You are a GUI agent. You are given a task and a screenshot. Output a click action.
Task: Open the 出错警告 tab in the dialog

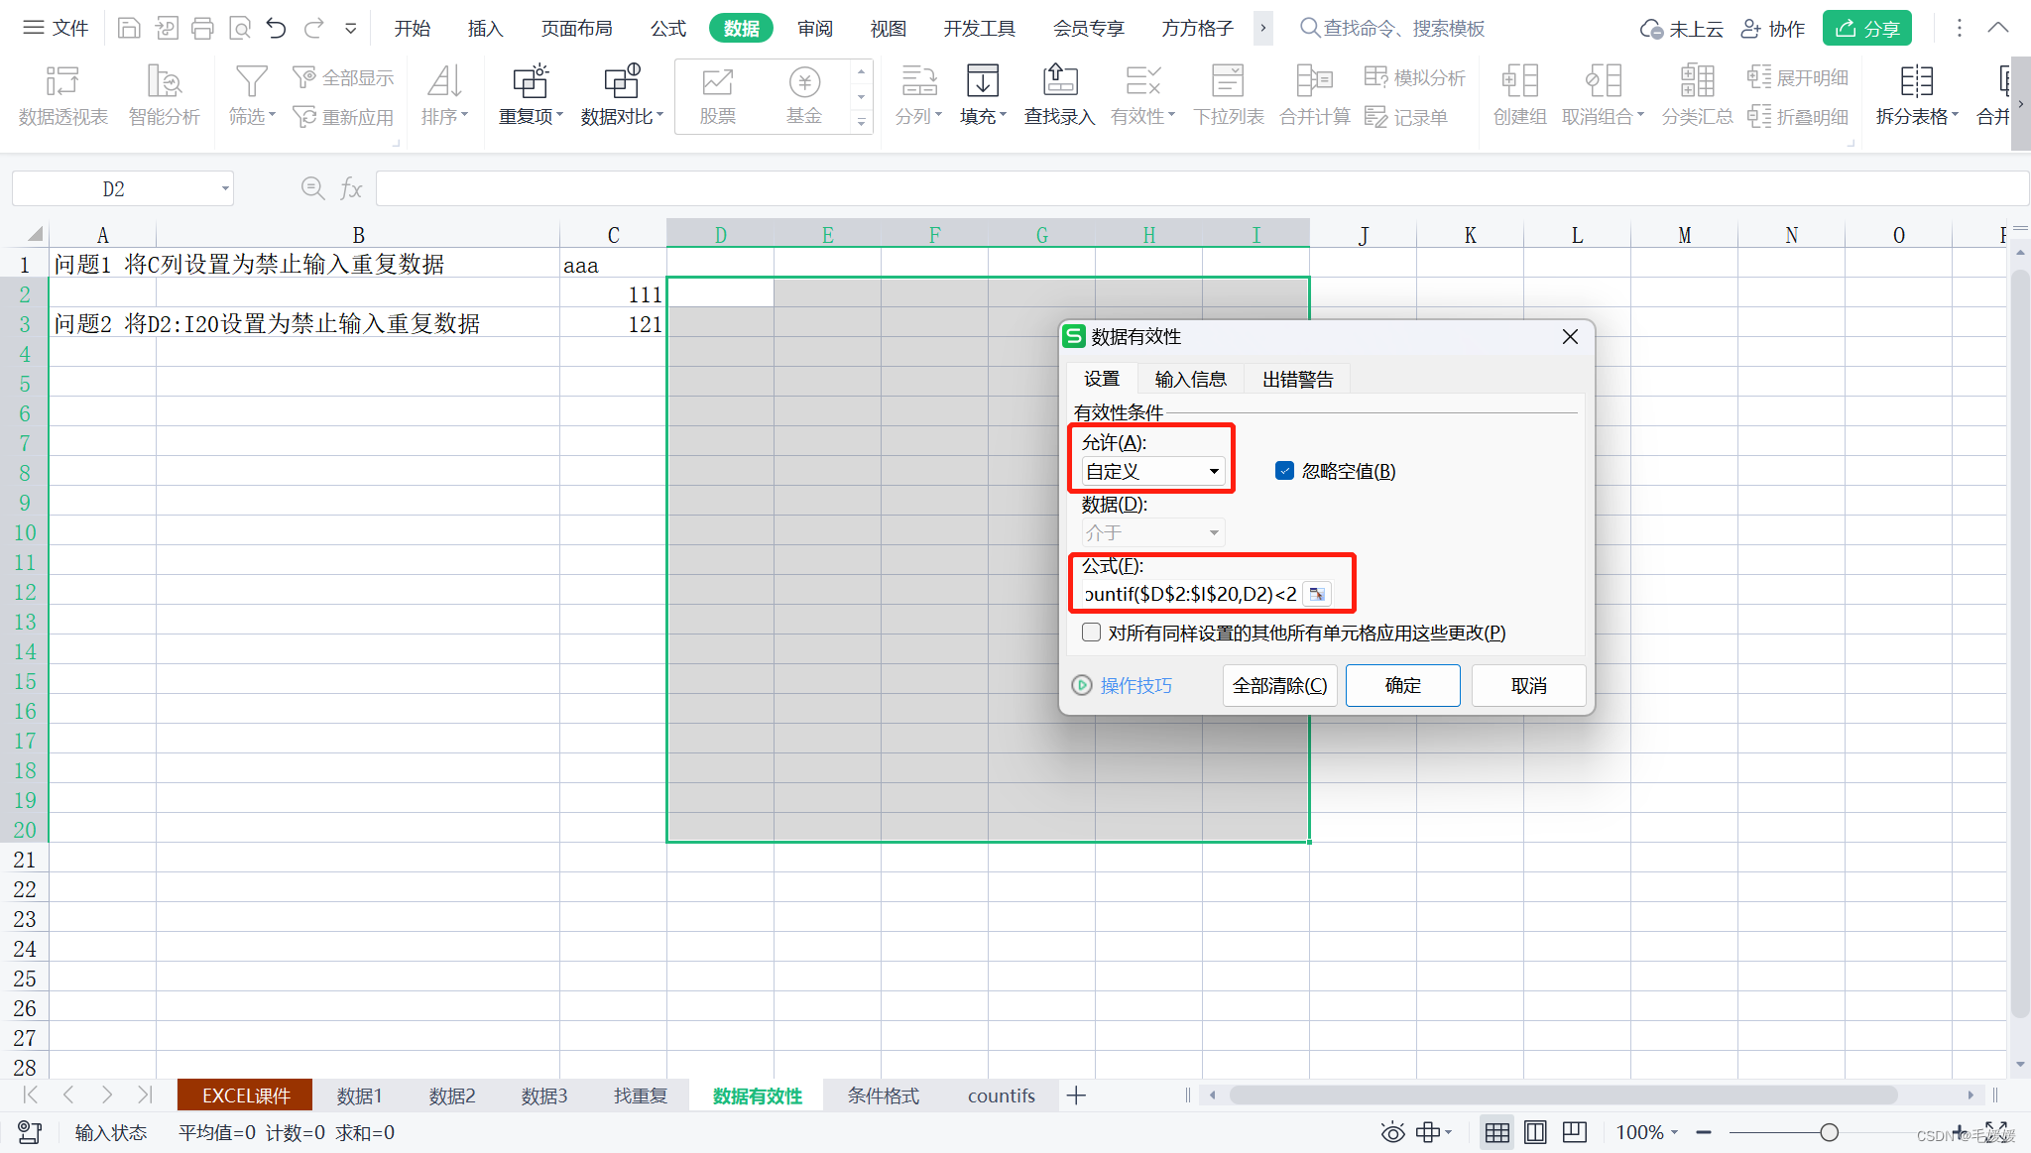tap(1297, 379)
